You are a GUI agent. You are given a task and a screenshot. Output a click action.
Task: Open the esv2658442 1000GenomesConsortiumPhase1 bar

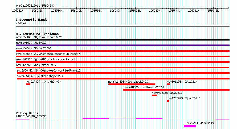point(123,73)
